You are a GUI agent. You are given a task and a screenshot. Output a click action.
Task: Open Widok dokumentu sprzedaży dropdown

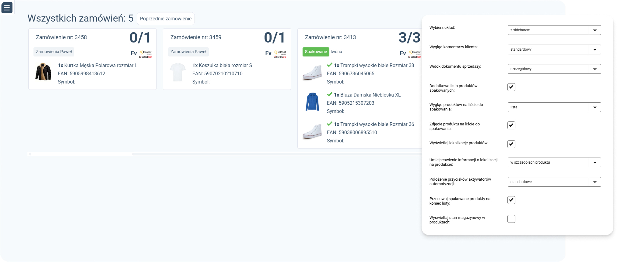click(554, 69)
